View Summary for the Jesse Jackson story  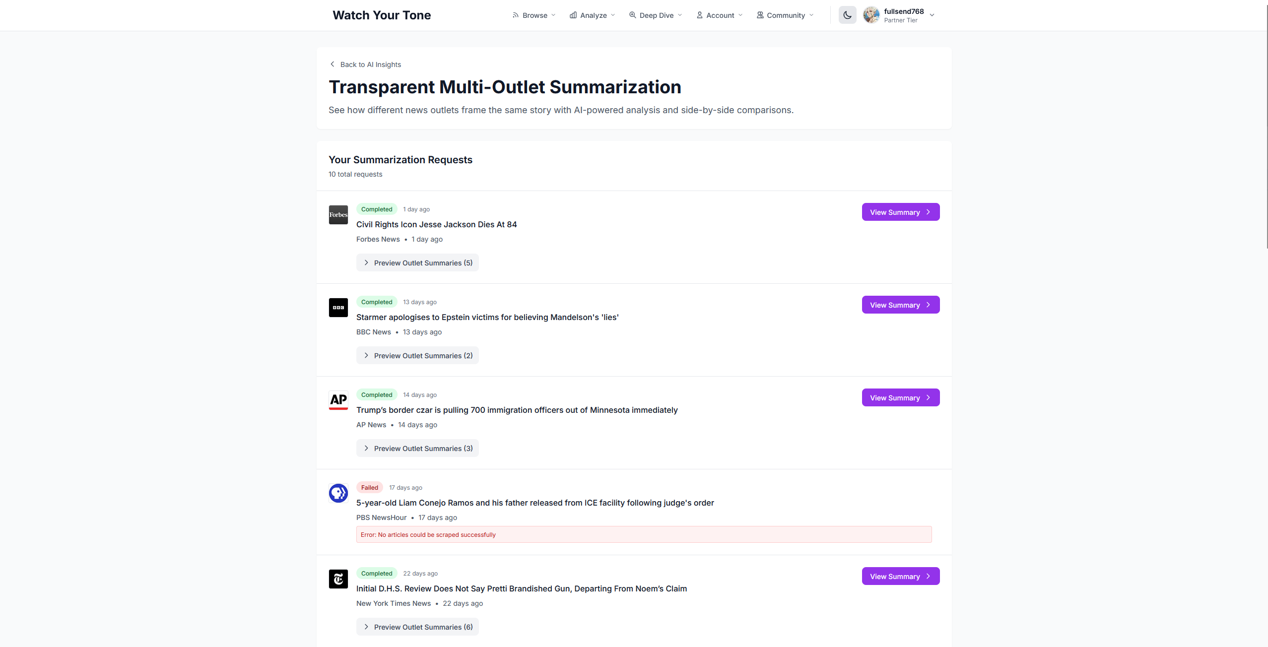click(900, 212)
